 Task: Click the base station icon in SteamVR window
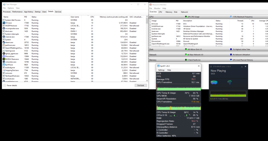(230, 82)
